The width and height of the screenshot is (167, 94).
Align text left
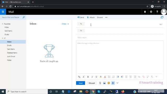point(126,77)
